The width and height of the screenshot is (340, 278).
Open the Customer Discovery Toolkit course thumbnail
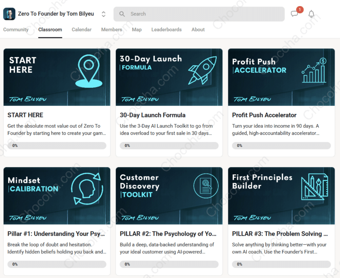[x=169, y=195]
